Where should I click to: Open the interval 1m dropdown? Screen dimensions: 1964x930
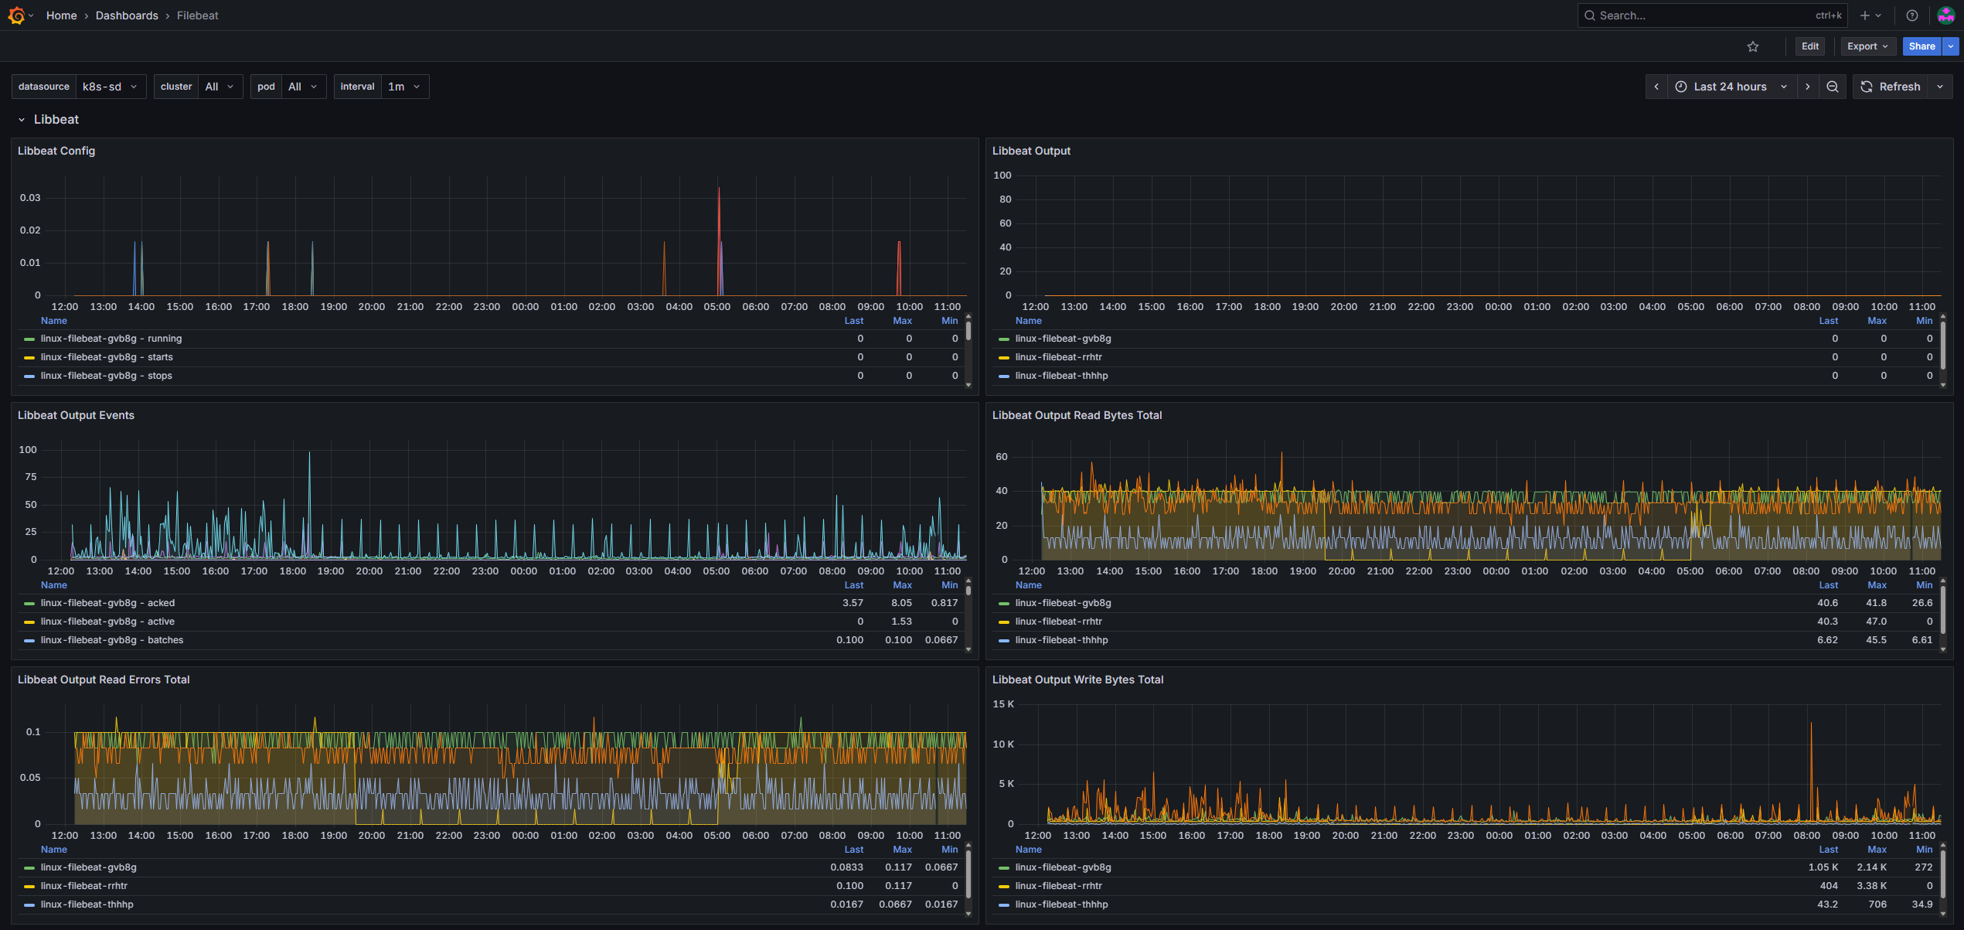tap(403, 87)
